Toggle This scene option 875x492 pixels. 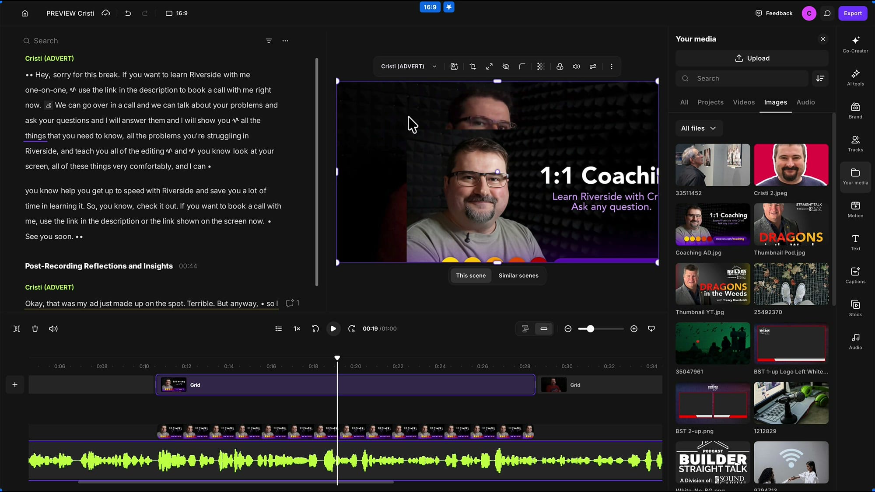click(x=471, y=276)
